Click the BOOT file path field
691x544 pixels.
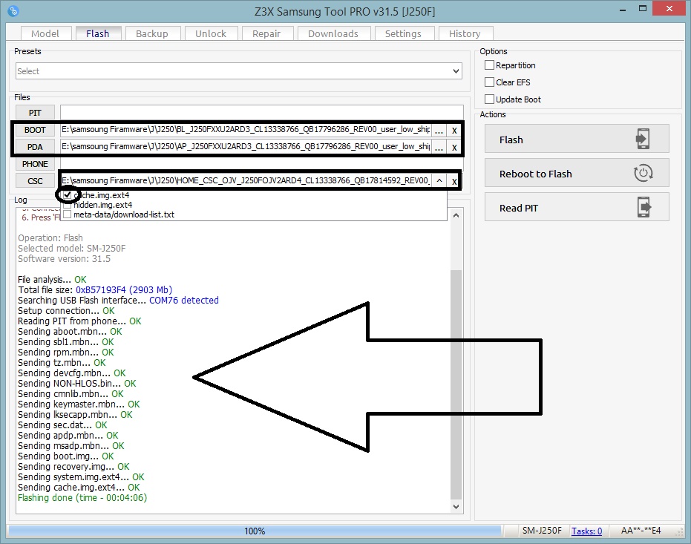246,129
